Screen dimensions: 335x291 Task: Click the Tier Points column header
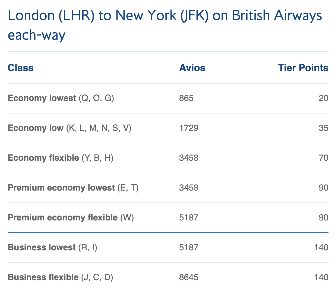(x=303, y=68)
